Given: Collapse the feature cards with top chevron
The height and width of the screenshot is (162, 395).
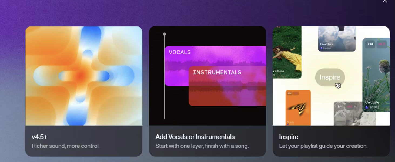Looking at the screenshot, I should point(385,2).
